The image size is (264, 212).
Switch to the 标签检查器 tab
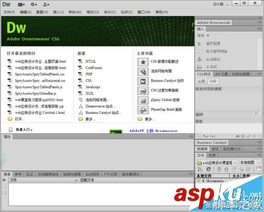point(241,74)
